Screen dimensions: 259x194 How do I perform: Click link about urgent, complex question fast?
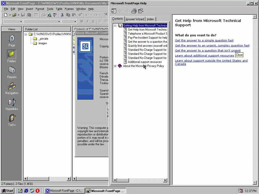coord(212,45)
